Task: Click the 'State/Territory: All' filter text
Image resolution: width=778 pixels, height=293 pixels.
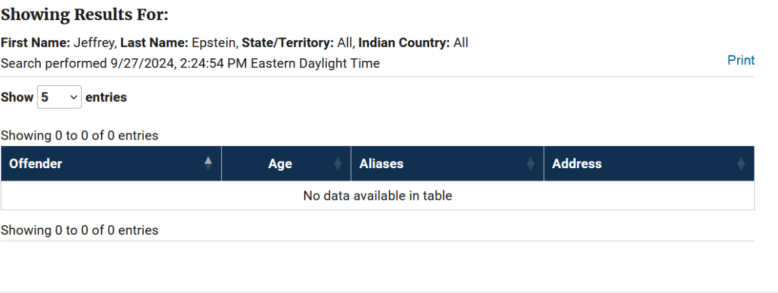Action: (298, 43)
